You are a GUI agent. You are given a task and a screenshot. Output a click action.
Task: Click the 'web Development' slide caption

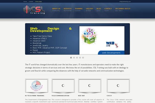[111, 53]
